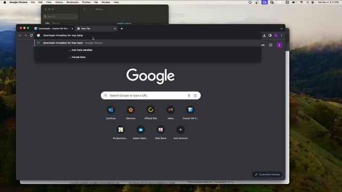Open the File menu

coord(33,2)
